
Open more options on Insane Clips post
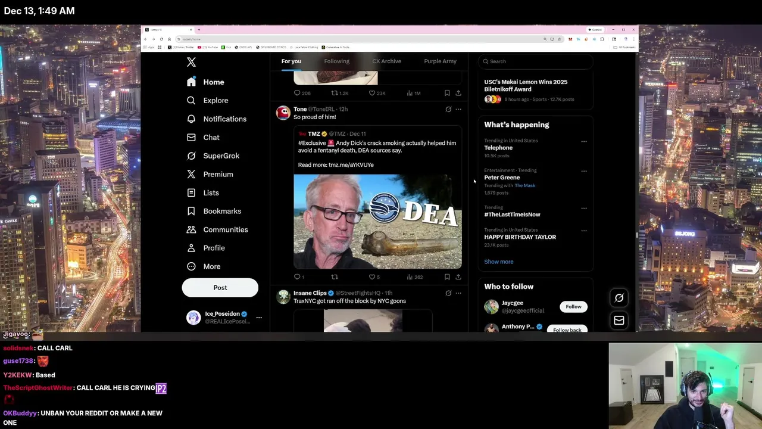(458, 293)
